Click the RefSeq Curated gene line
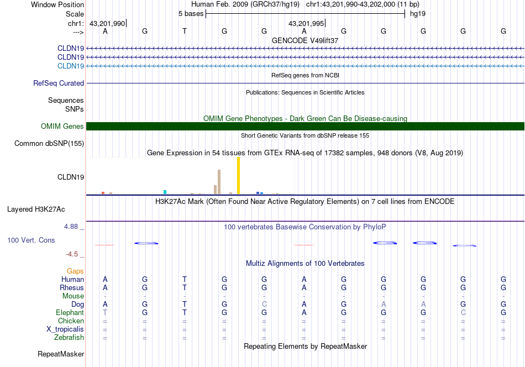Screen dimensions: 525x367 click(x=305, y=83)
